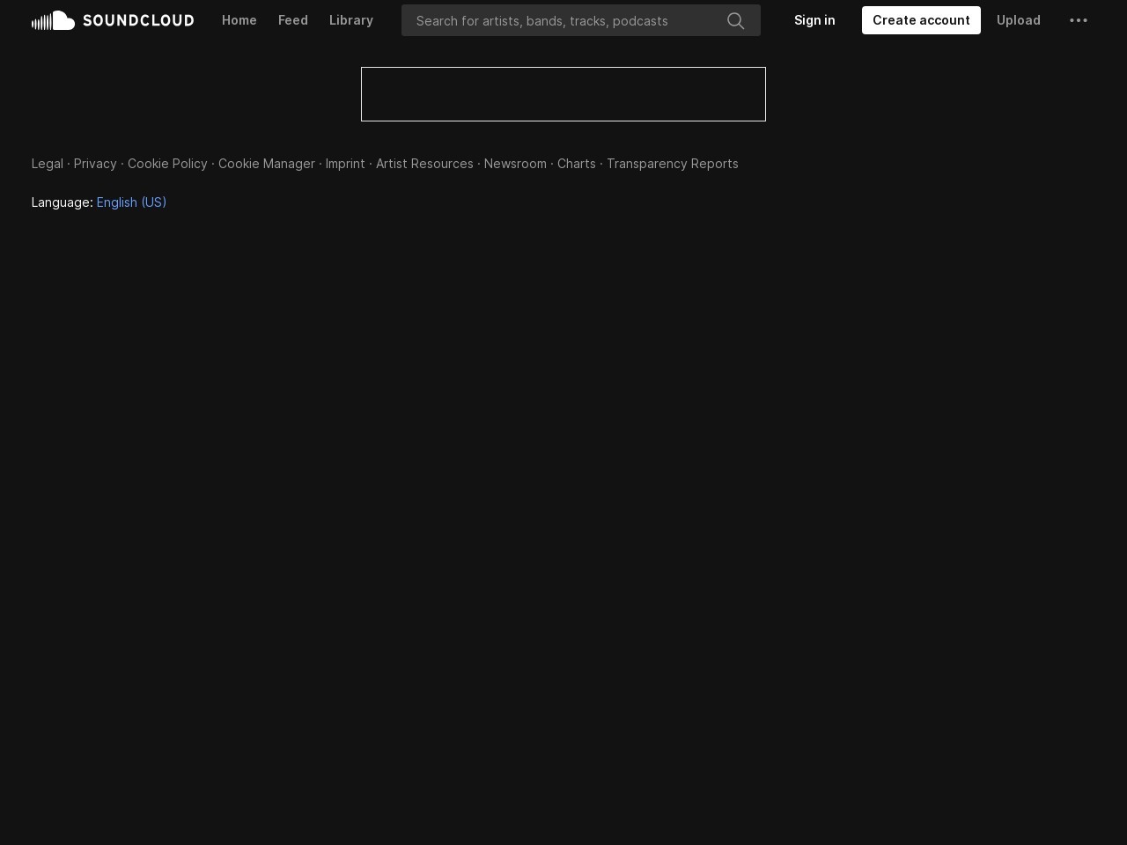This screenshot has height=845, width=1127.
Task: Click the search magnifying glass icon
Action: (735, 20)
